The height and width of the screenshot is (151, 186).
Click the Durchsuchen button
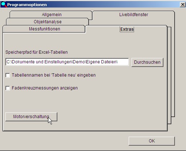click(x=147, y=62)
